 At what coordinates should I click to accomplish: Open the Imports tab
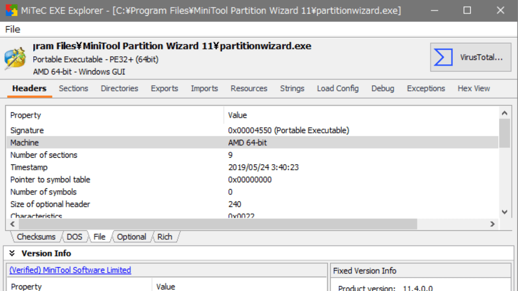204,89
